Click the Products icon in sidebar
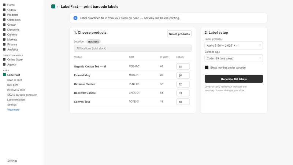 (4, 15)
